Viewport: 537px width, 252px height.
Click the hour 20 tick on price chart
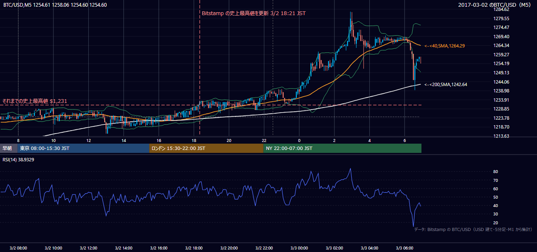click(229, 140)
